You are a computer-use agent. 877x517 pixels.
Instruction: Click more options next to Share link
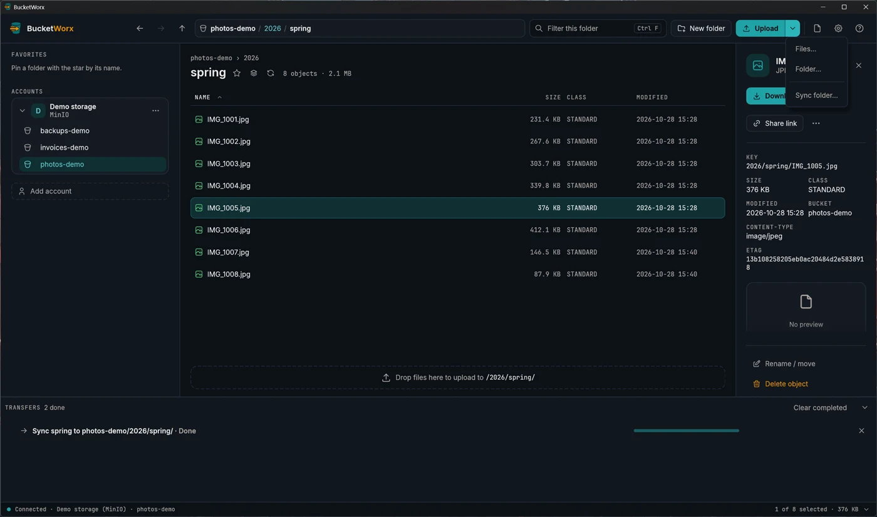(x=816, y=123)
